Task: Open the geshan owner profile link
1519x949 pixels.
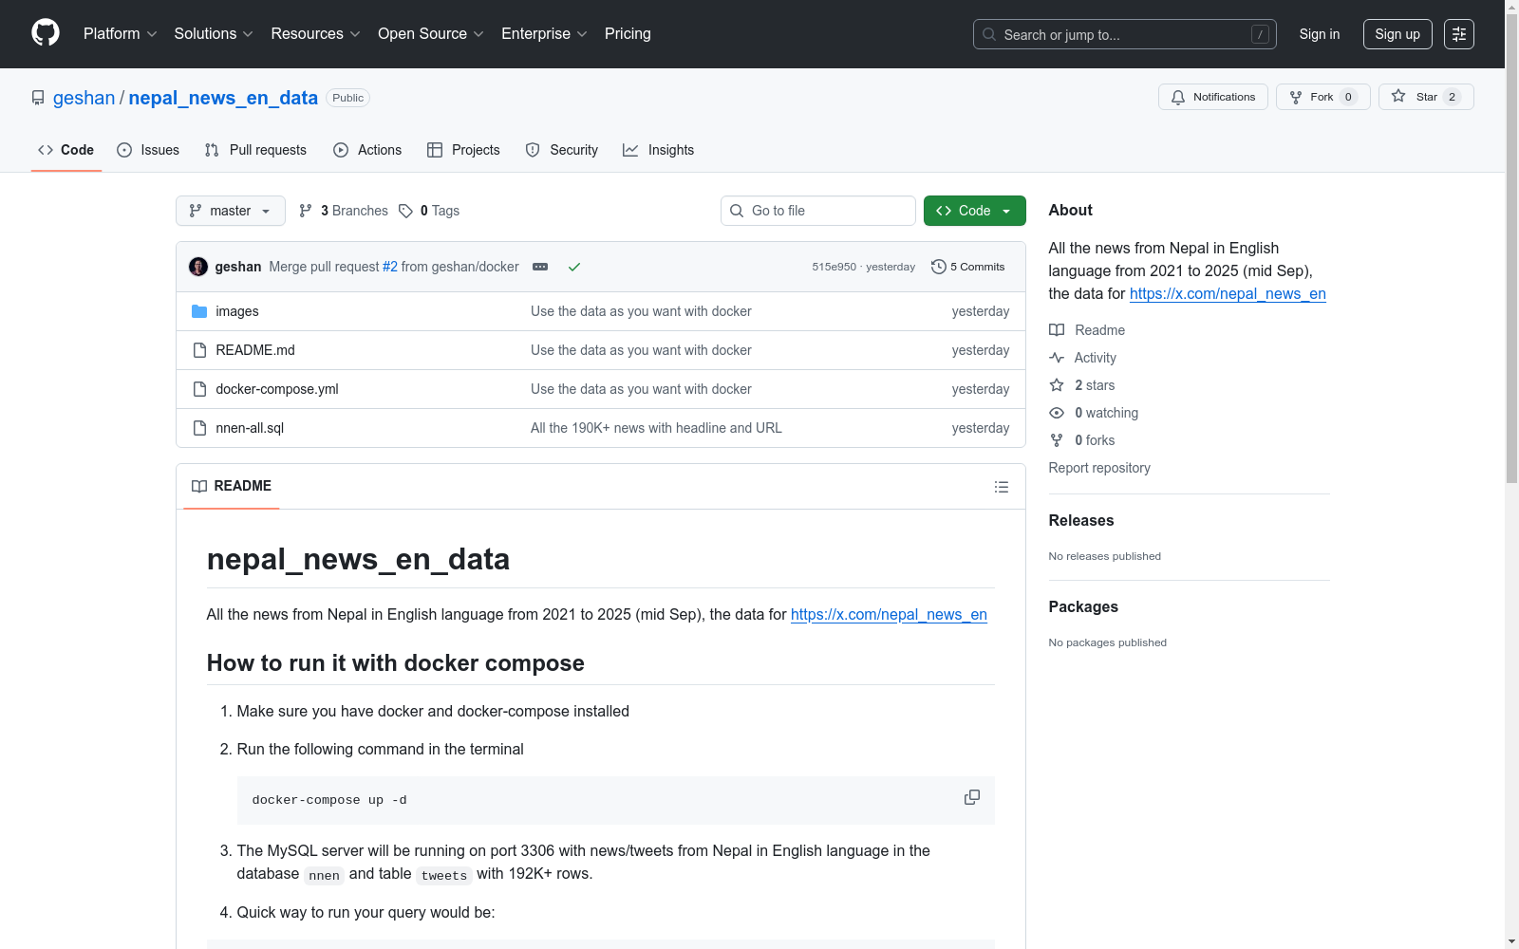Action: 84,98
